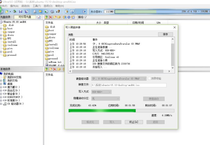The height and width of the screenshot is (145, 210).
Task: Click the Mount to virtual drive icon
Action: pyautogui.click(x=52, y=12)
